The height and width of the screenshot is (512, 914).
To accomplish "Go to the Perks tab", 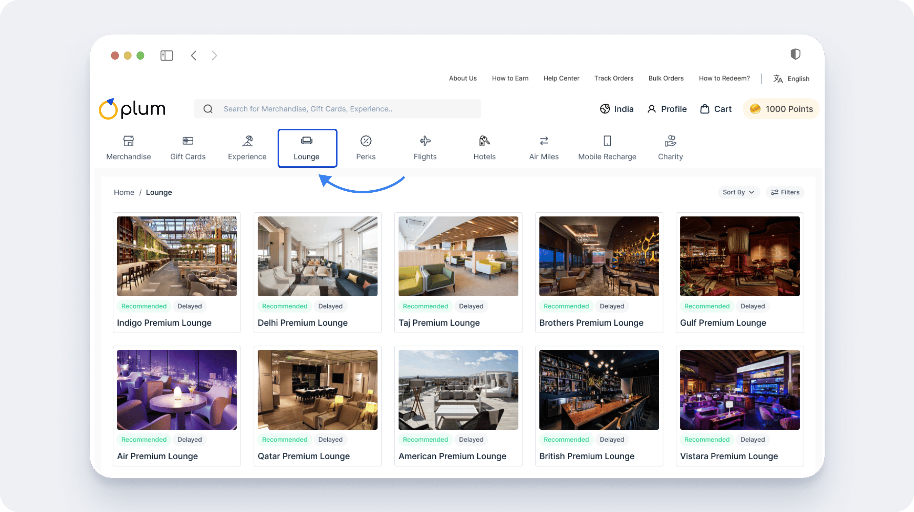I will pyautogui.click(x=366, y=148).
